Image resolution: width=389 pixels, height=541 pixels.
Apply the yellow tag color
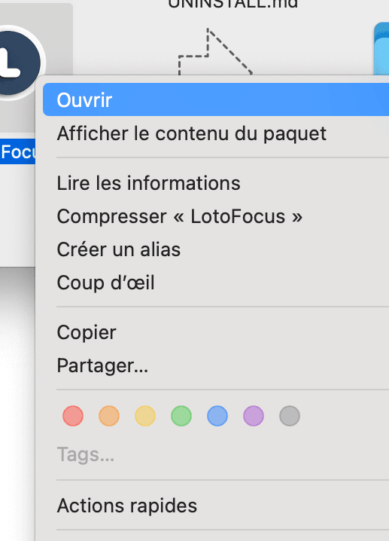pyautogui.click(x=145, y=416)
